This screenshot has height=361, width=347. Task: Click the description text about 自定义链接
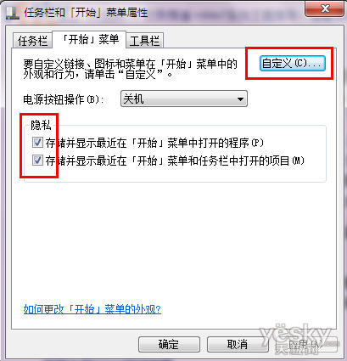pos(130,70)
